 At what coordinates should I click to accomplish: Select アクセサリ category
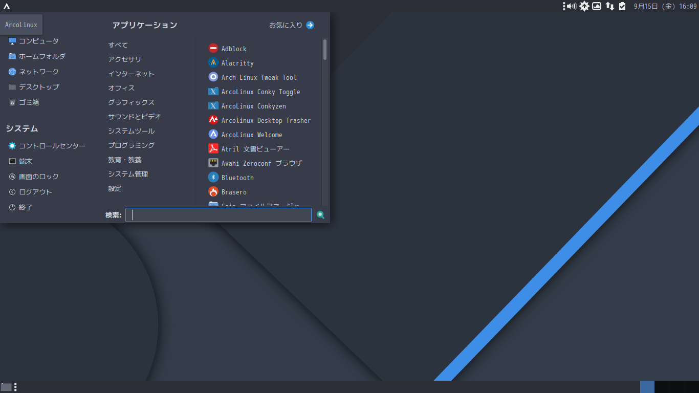[125, 59]
